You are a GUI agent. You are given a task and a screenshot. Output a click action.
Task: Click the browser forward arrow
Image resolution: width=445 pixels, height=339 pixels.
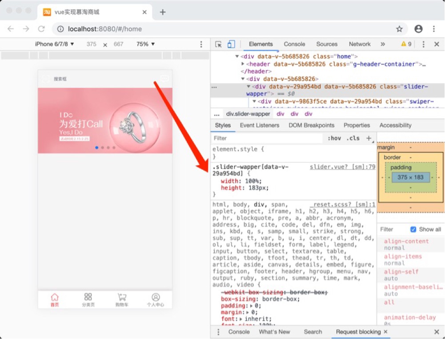[x=26, y=29]
